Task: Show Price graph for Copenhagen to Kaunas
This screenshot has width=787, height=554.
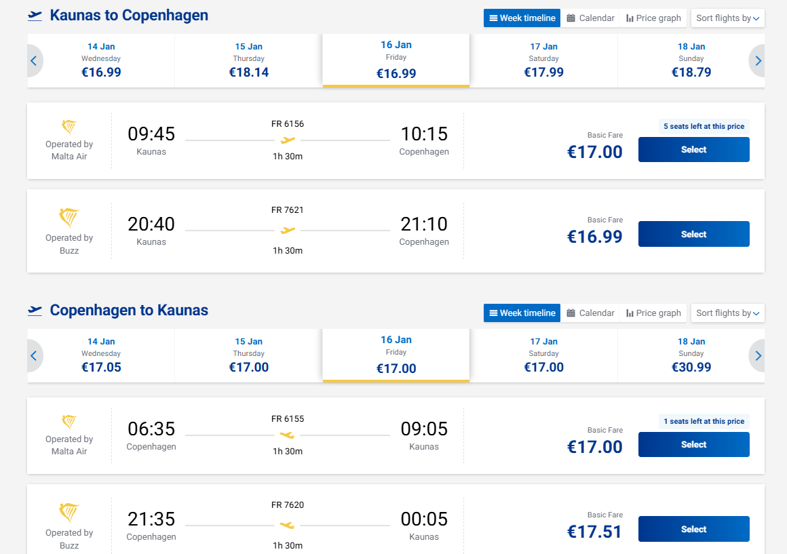Action: click(653, 313)
